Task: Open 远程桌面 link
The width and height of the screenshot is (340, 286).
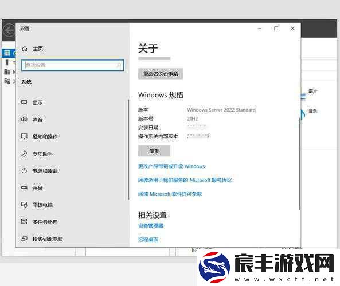Action: coord(148,240)
